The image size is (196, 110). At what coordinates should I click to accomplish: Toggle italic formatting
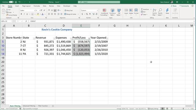[x=24, y=14]
